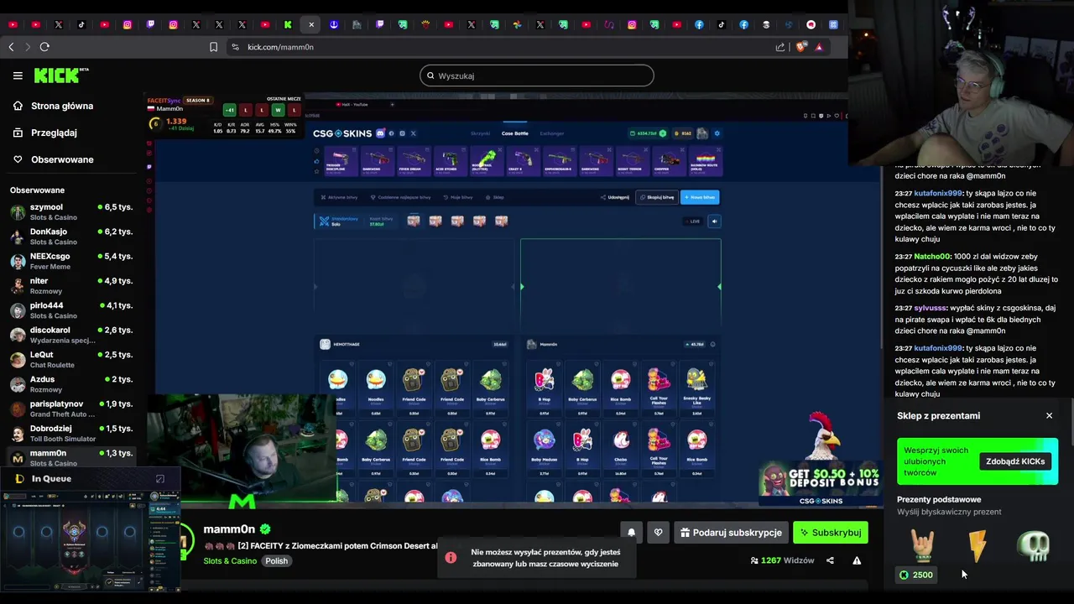Image resolution: width=1074 pixels, height=604 pixels.
Task: Click the browser share page icon
Action: 780,47
